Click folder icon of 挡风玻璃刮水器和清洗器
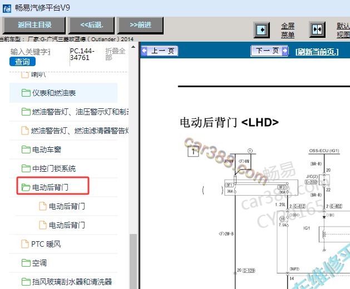The height and width of the screenshot is (289, 350). click(x=26, y=282)
